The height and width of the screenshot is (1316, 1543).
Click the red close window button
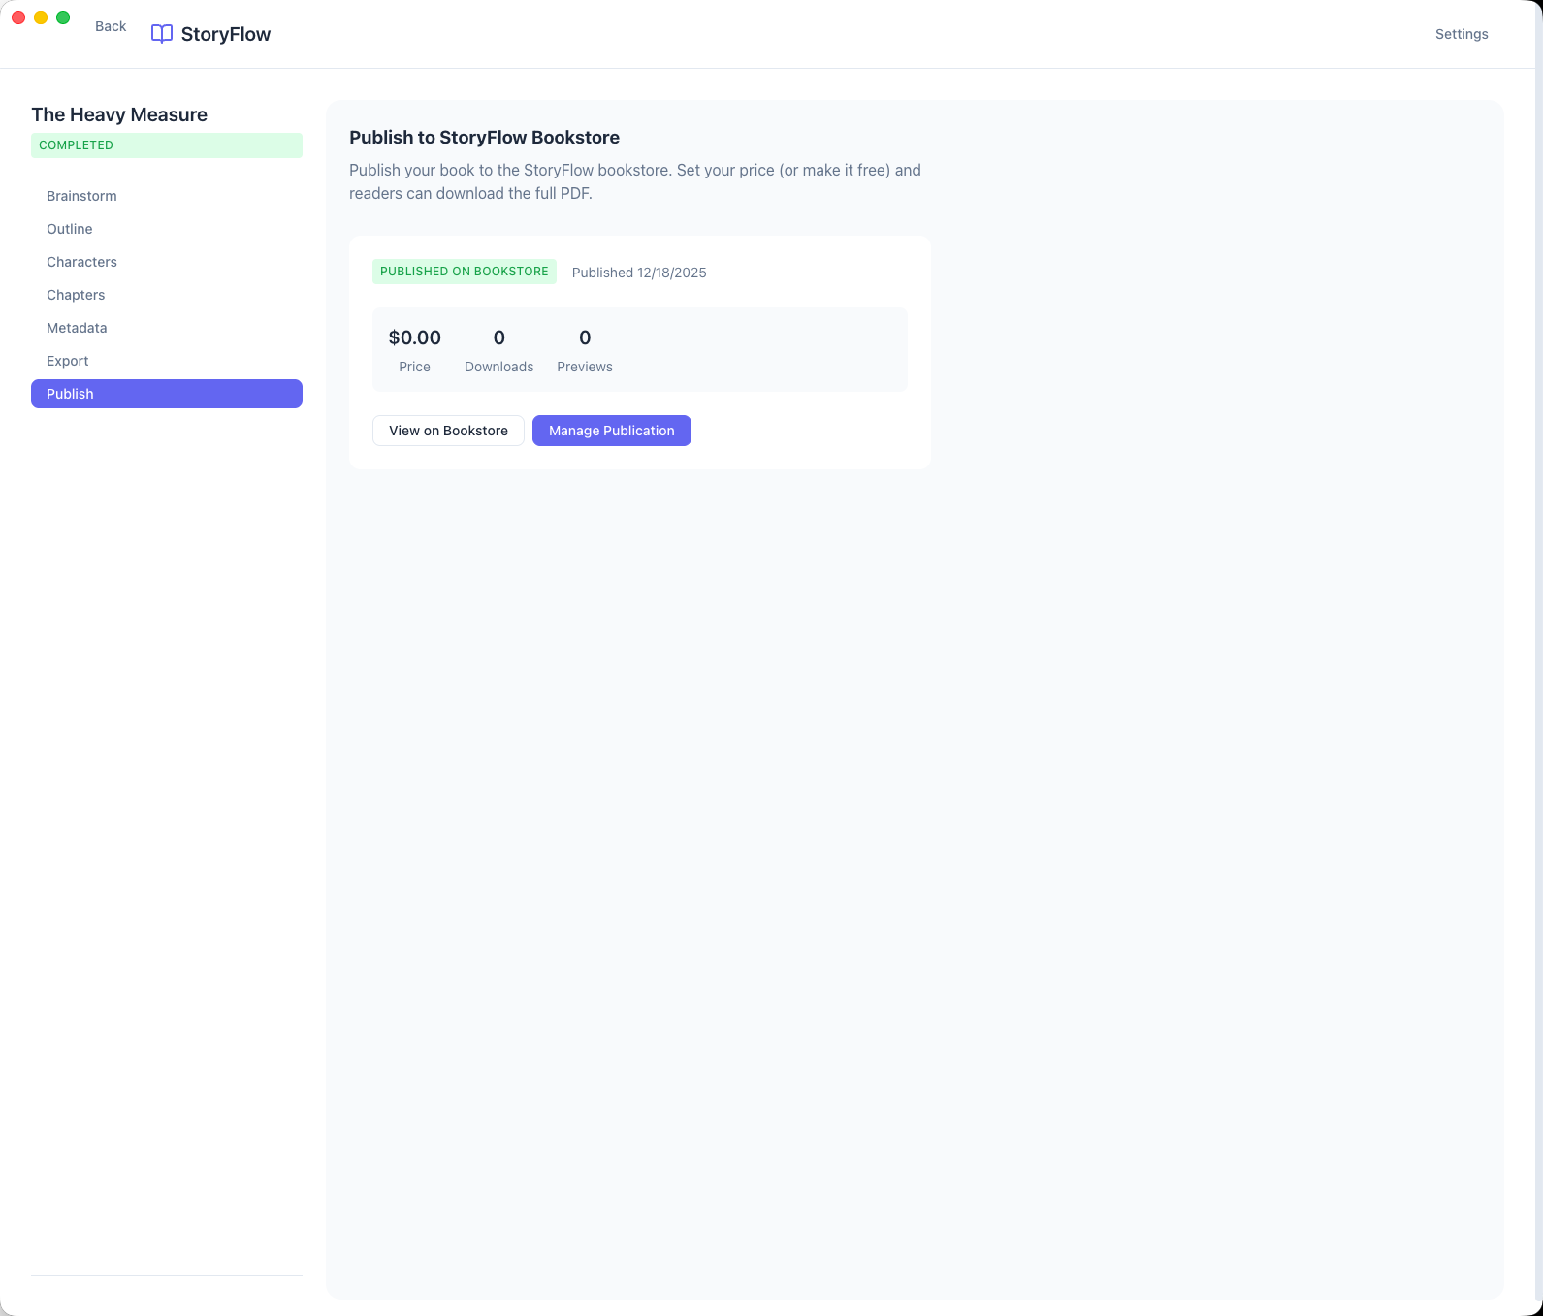[x=18, y=17]
